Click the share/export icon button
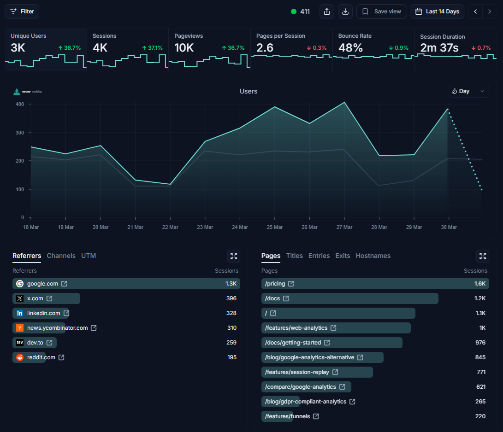The width and height of the screenshot is (503, 432). point(327,12)
